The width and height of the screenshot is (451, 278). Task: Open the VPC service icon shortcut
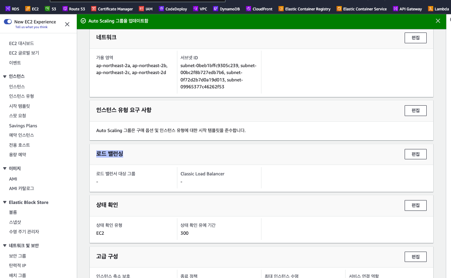196,9
